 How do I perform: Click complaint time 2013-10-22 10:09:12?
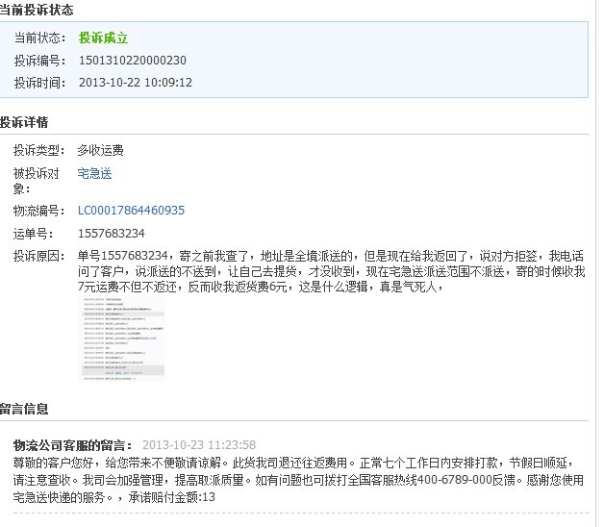click(x=135, y=83)
